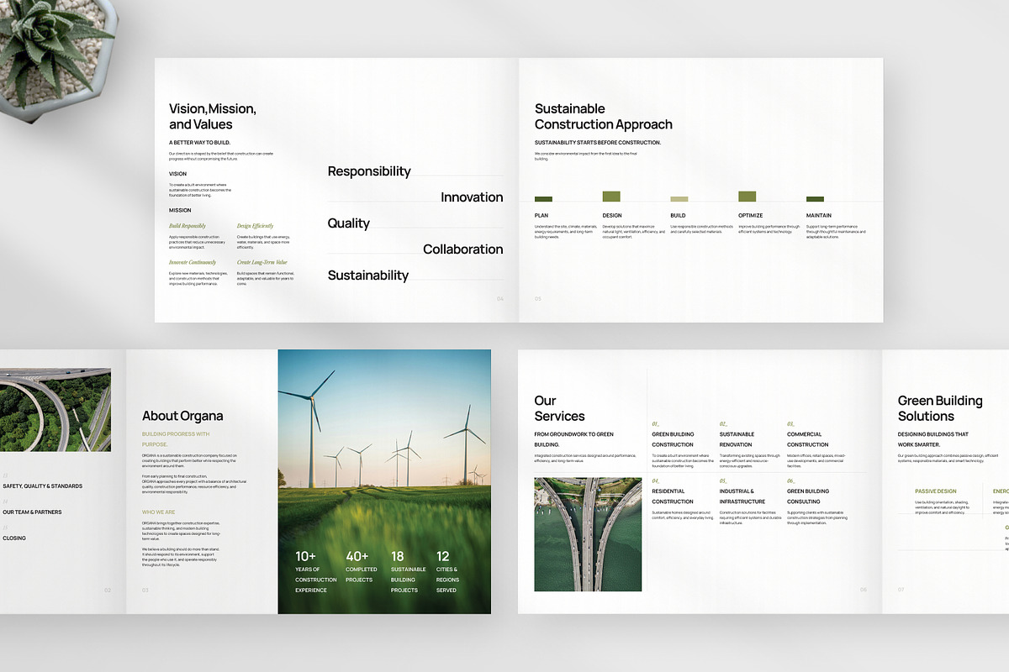This screenshot has width=1009, height=672.
Task: Click the "MISSION" section label
Action: (180, 210)
